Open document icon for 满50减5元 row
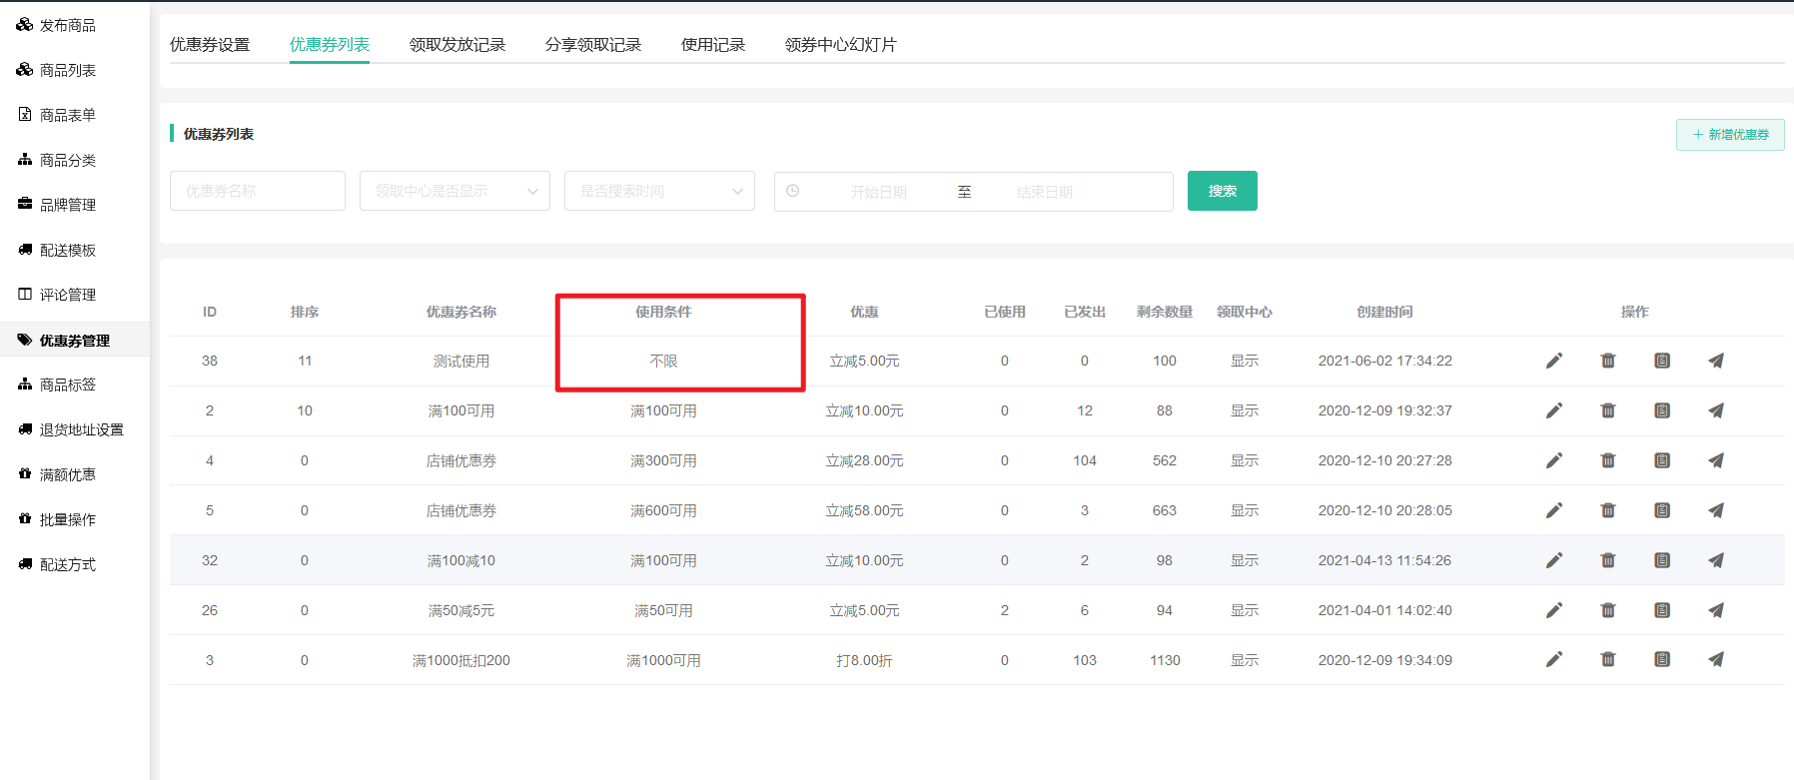 1662,610
